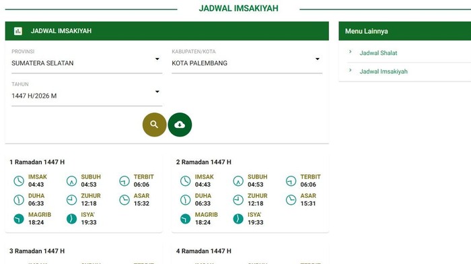Click Subuh time 04:53 in 2 Ramadan card
The height and width of the screenshot is (264, 471).
point(256,185)
